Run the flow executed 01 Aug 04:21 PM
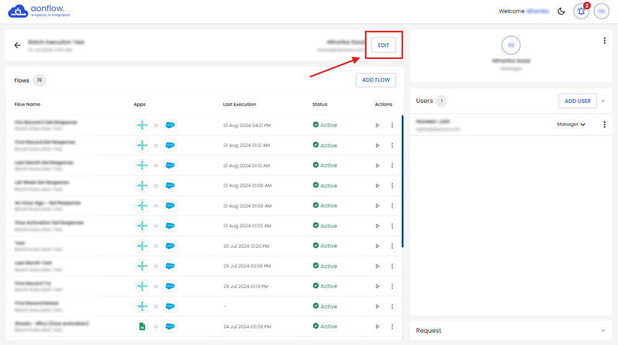The height and width of the screenshot is (345, 618). click(x=377, y=125)
